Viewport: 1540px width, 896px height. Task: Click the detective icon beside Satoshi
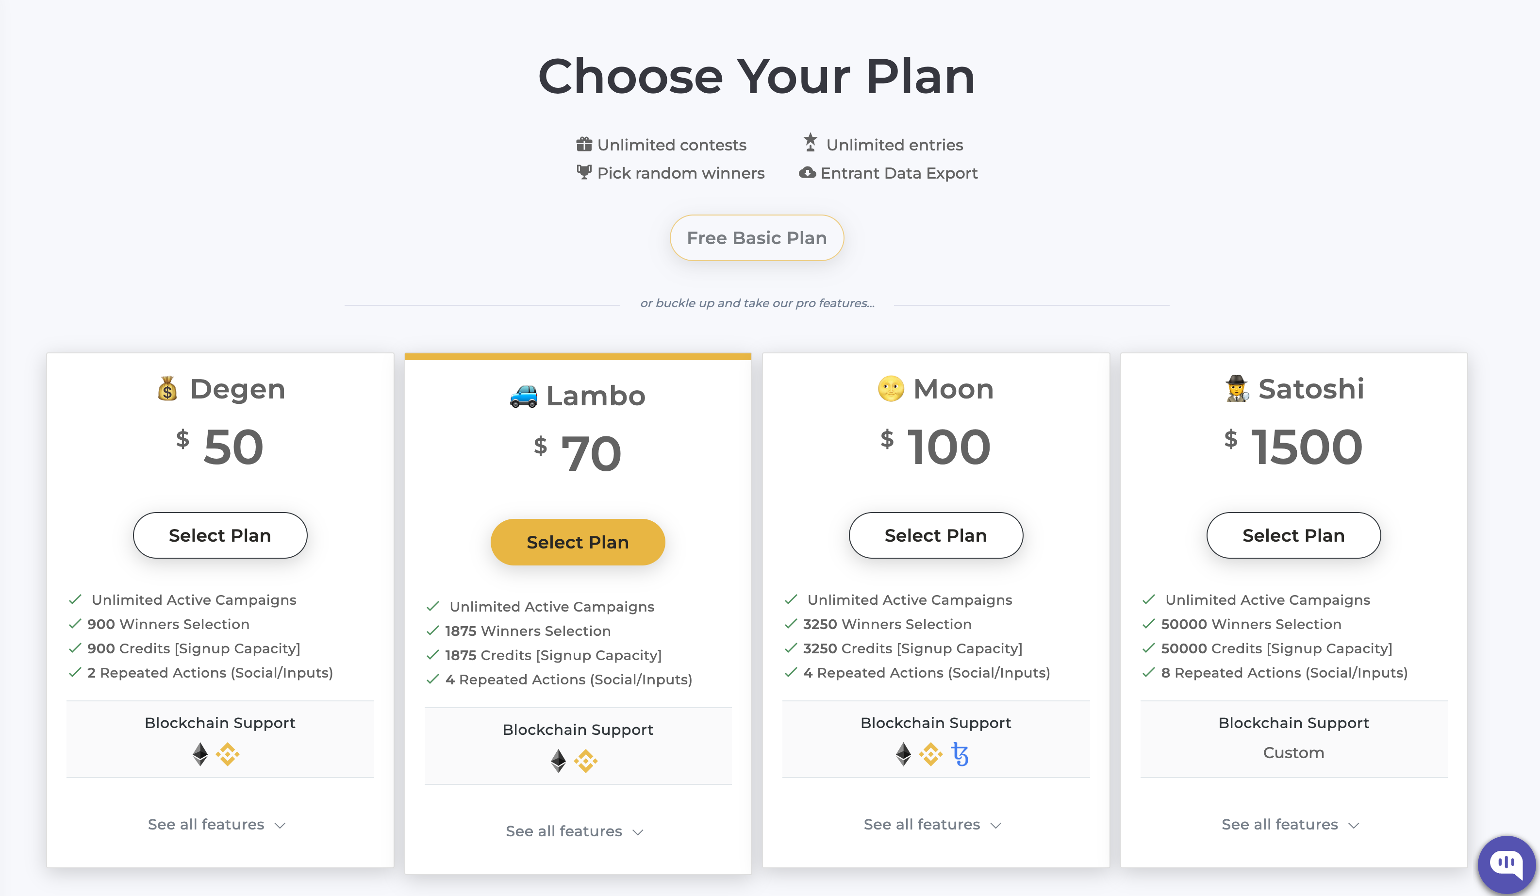tap(1237, 389)
